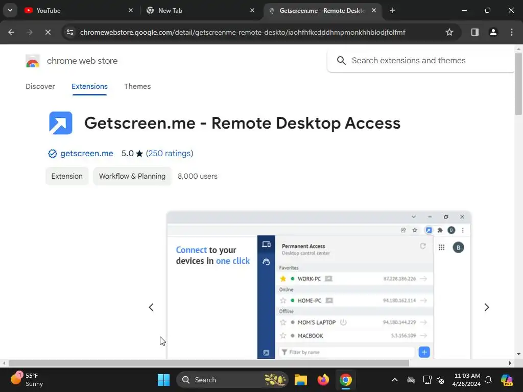The height and width of the screenshot is (392, 523).
Task: Click the taskbar Search box
Action: (232, 380)
